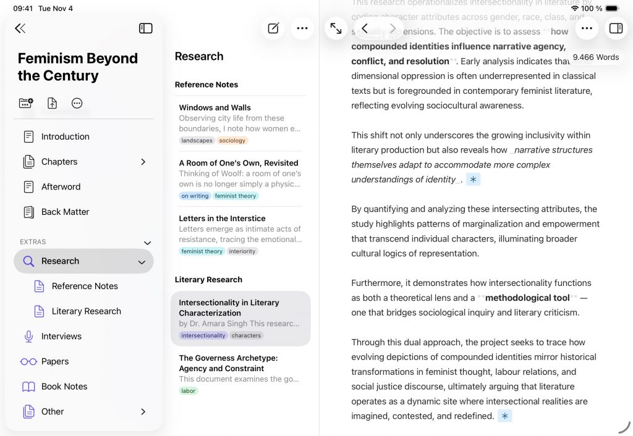Toggle full-screen editor with the arrows icon
This screenshot has width=633, height=436.
pos(336,28)
